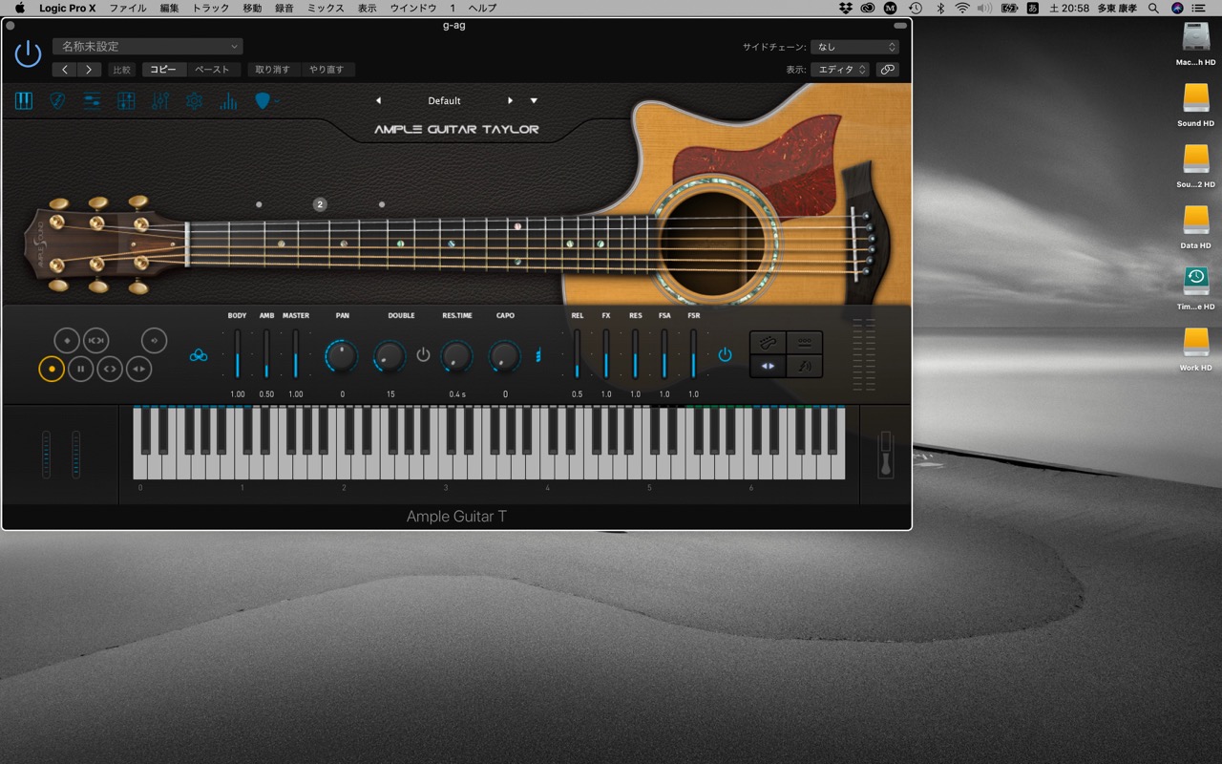
Task: Click the CAPO knob
Action: 504,356
